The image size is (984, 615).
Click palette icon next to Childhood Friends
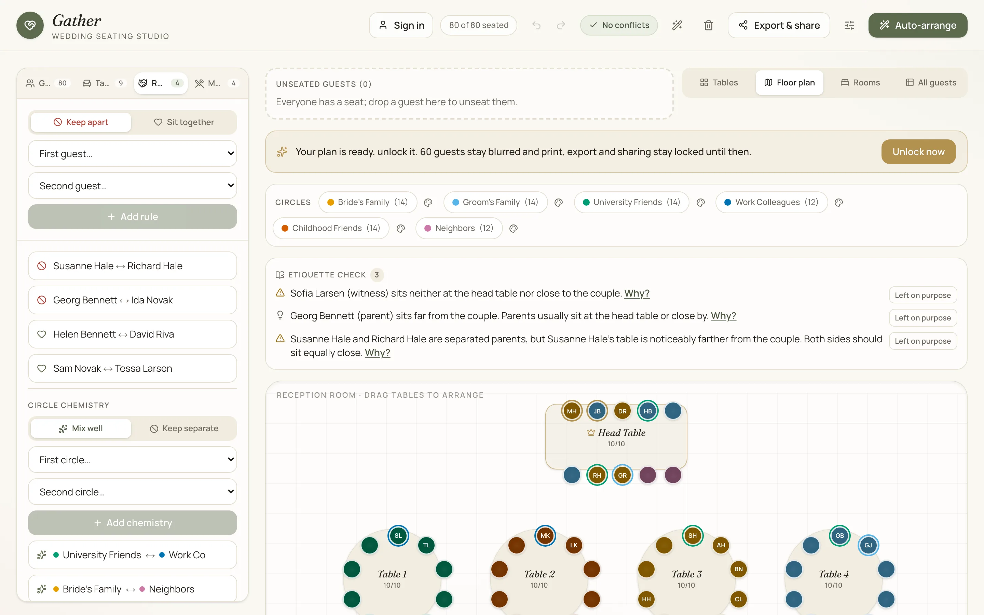[400, 228]
